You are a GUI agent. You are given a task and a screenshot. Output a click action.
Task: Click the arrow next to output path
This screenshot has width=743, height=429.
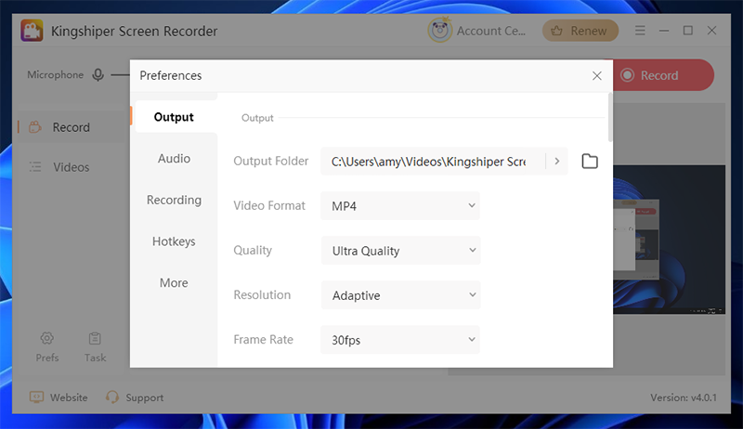point(556,162)
